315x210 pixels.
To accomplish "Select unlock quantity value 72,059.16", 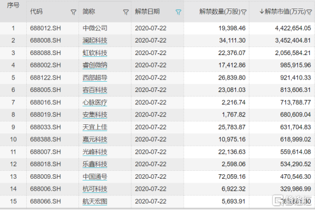I will [x=232, y=177].
